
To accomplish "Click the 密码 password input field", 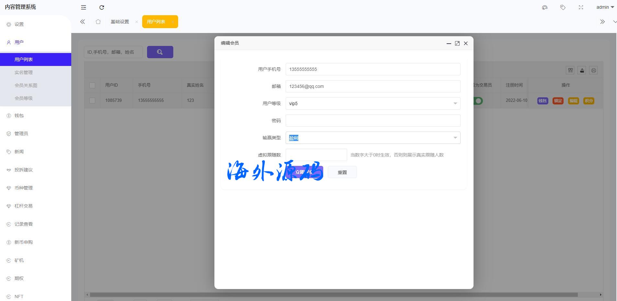I will (x=373, y=121).
